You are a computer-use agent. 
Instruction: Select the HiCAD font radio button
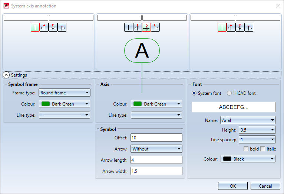[229, 93]
